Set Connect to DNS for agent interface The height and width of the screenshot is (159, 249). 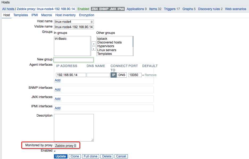pyautogui.click(x=122, y=75)
